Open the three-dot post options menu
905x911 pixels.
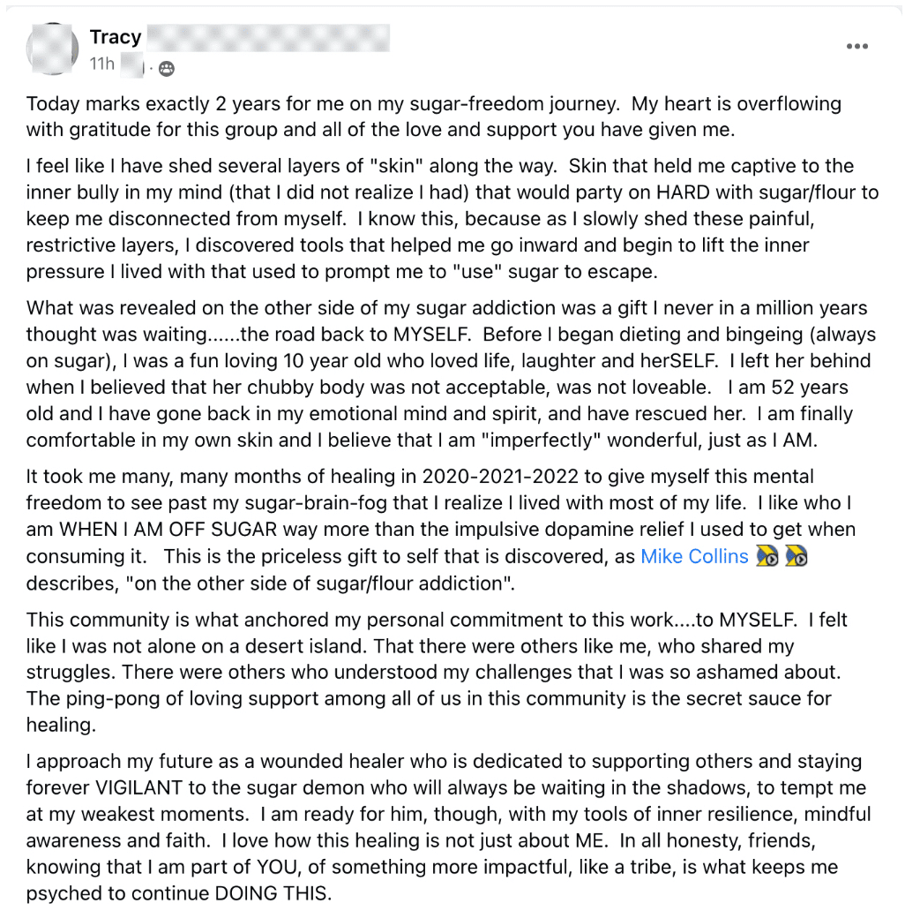coord(856,47)
